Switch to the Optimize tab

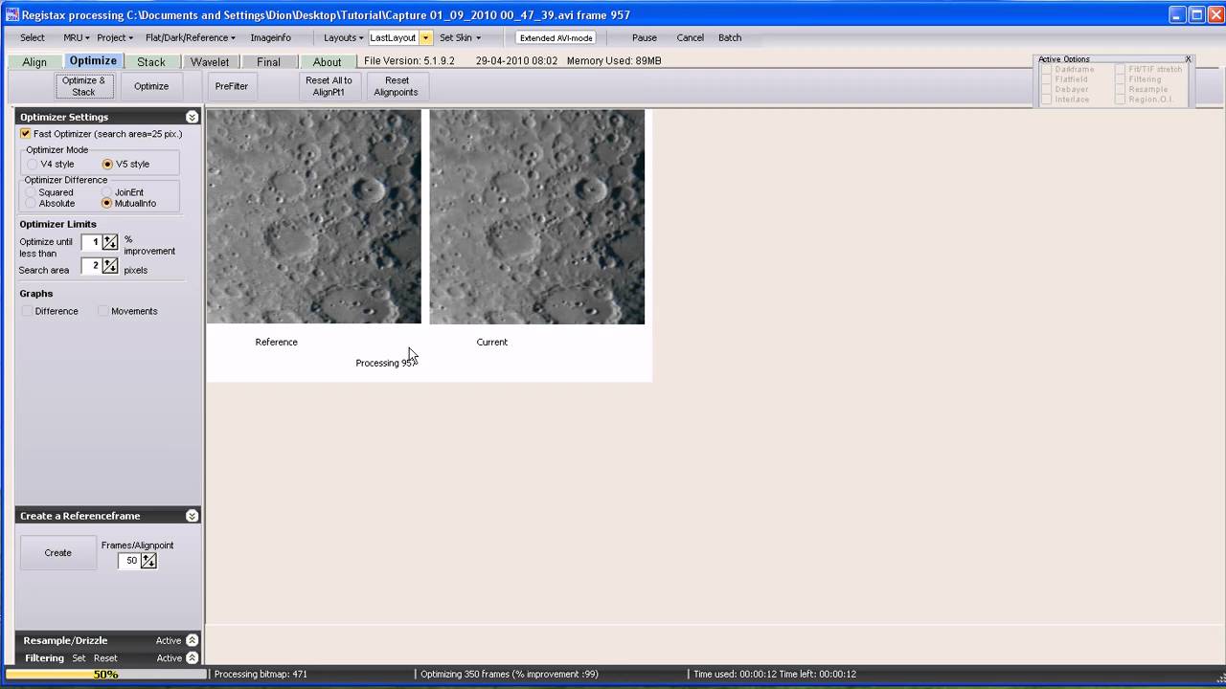[x=93, y=61]
